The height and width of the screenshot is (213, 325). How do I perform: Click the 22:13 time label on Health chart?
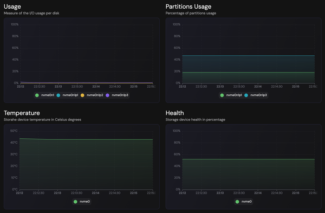pos(220,193)
